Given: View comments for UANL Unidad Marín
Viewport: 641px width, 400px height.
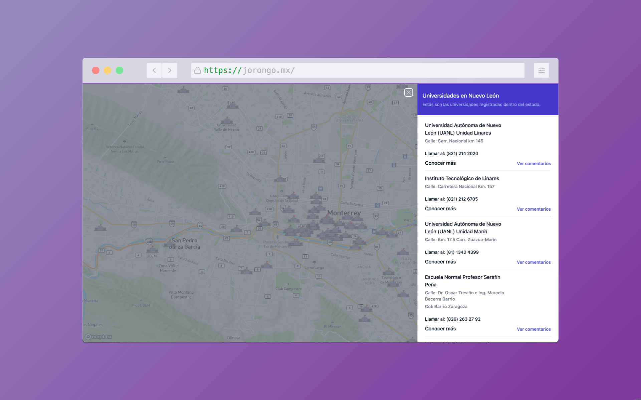Looking at the screenshot, I should tap(533, 262).
